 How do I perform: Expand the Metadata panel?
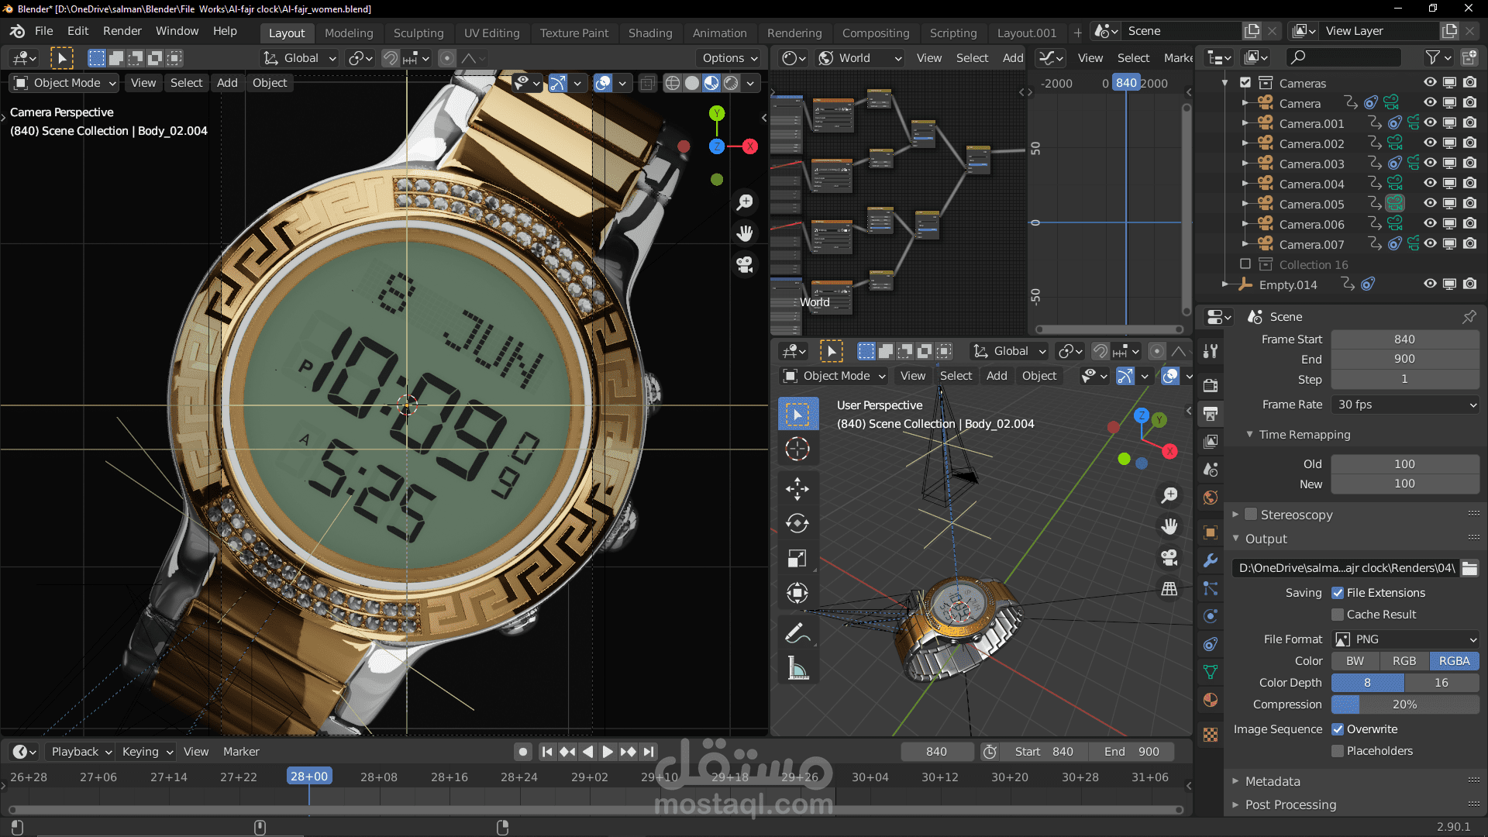(x=1273, y=781)
